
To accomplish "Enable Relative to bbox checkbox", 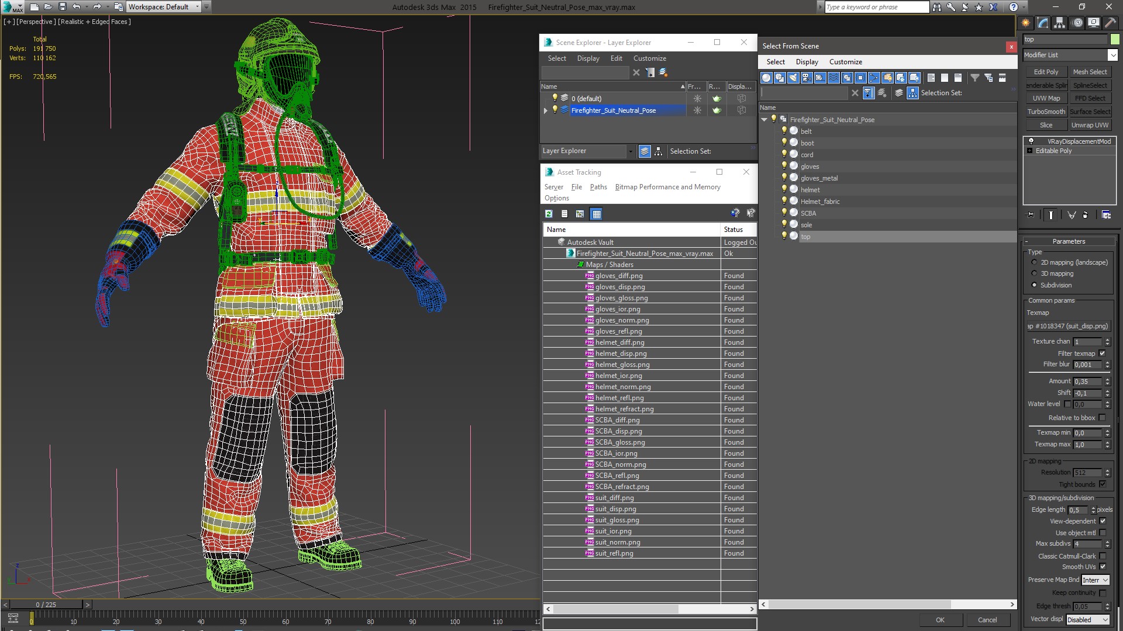I will point(1103,418).
